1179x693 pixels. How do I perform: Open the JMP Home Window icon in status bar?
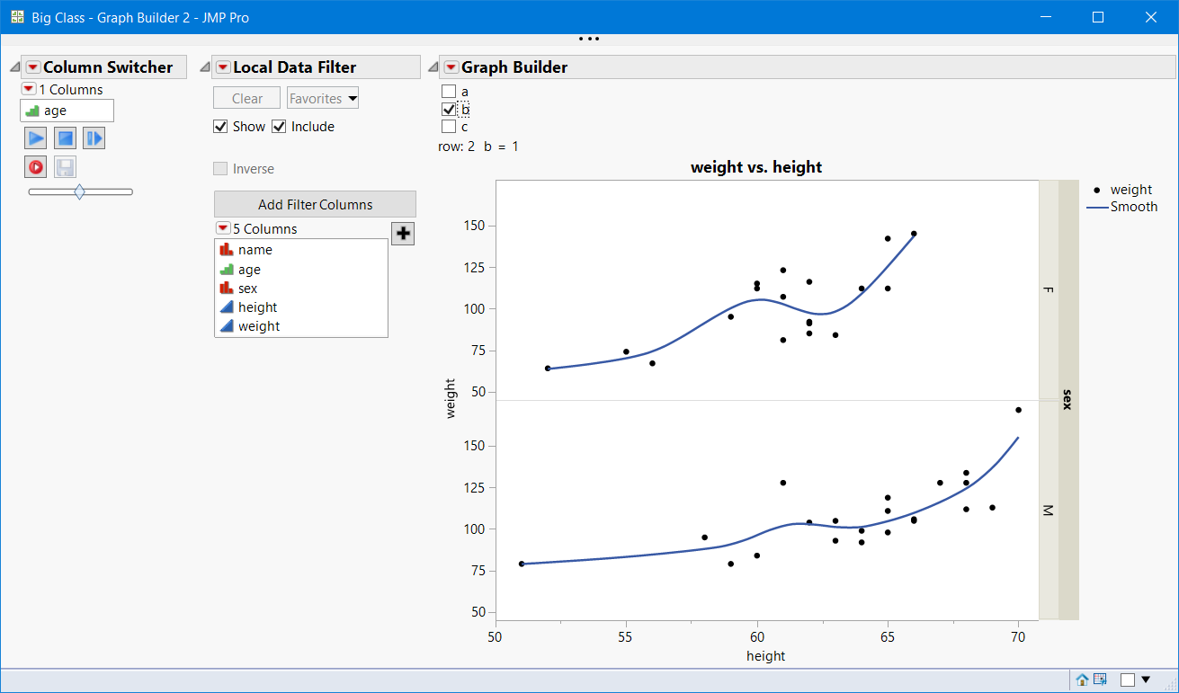(1082, 680)
